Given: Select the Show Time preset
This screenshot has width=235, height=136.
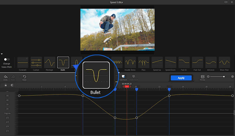Looking at the screenshot, I should point(224,62).
